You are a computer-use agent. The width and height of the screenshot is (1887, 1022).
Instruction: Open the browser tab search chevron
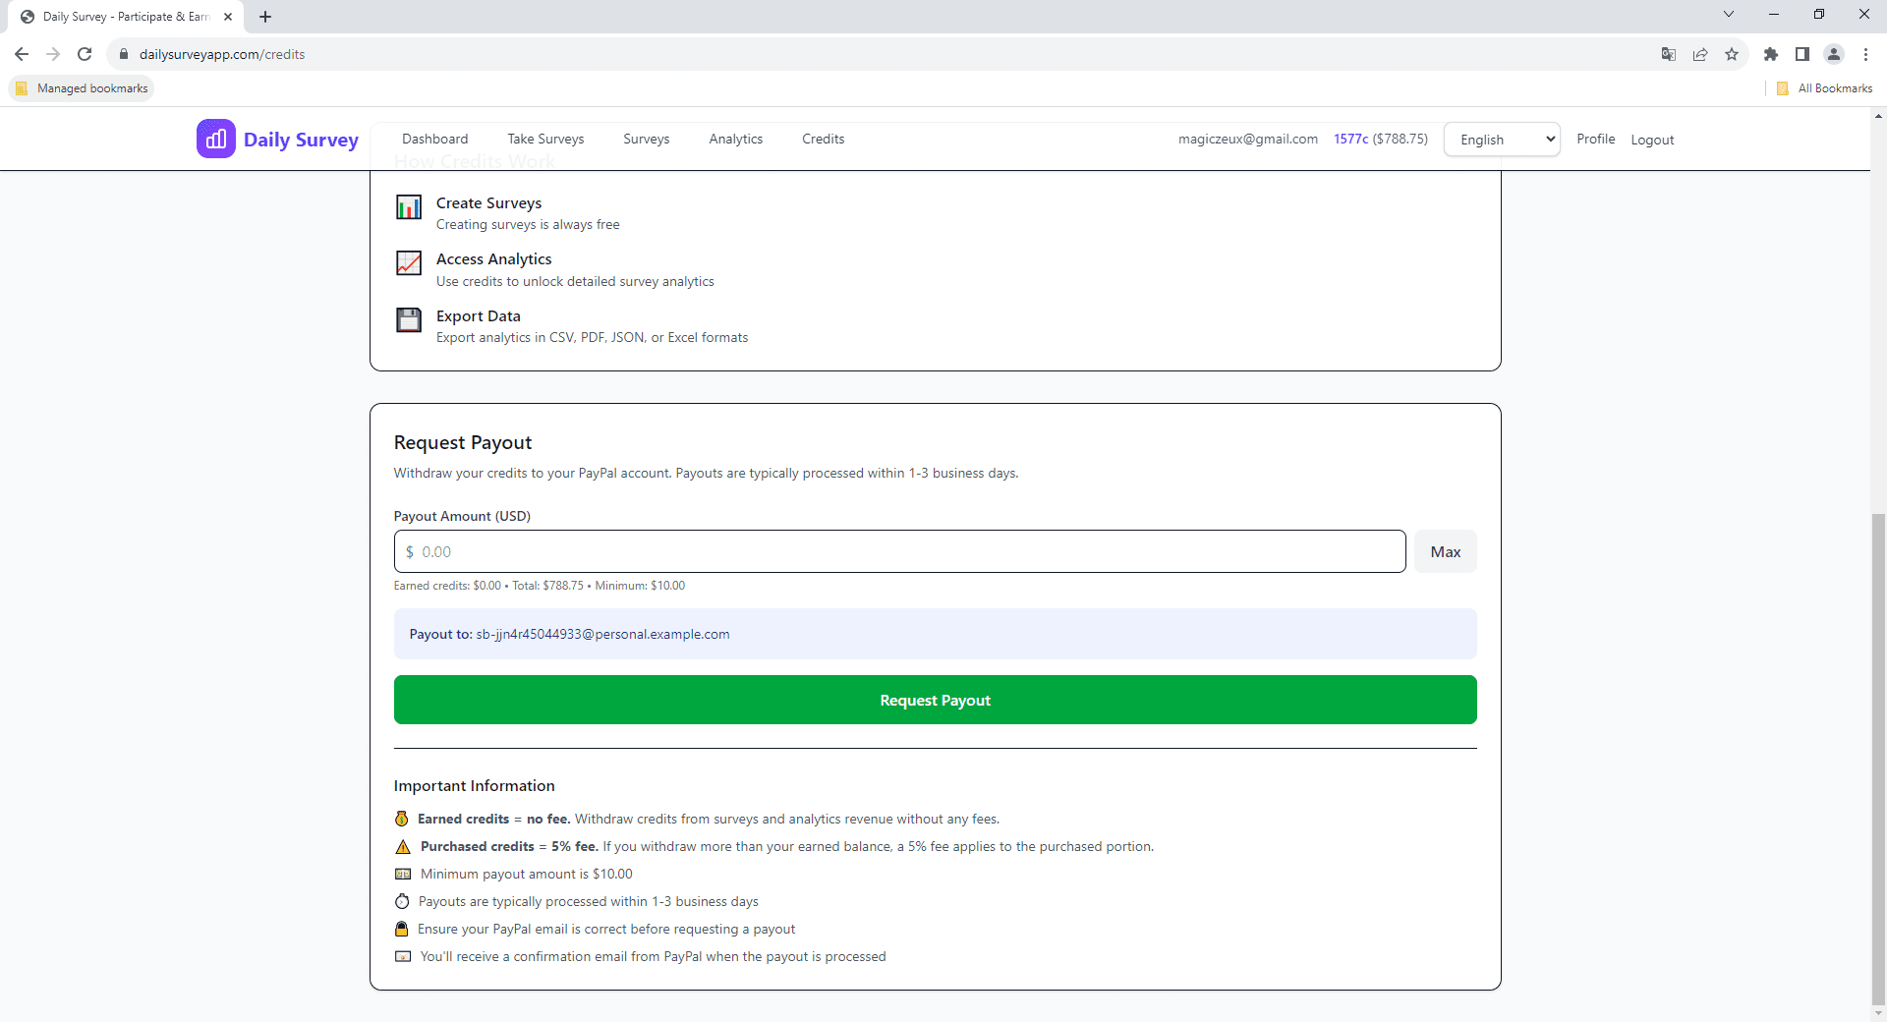coord(1728,14)
